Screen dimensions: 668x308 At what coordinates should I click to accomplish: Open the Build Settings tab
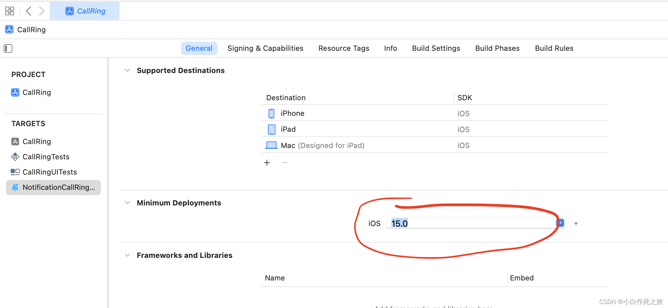[436, 48]
